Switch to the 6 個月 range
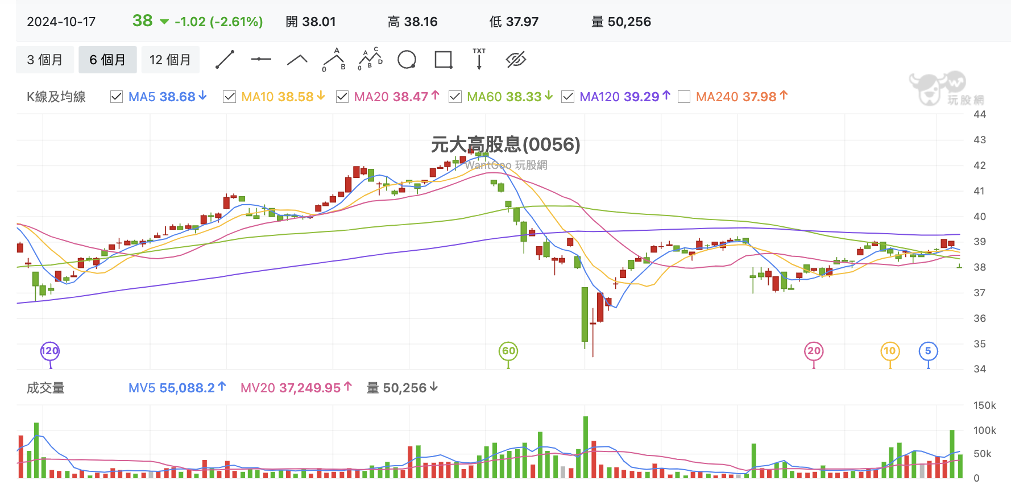 coord(107,60)
